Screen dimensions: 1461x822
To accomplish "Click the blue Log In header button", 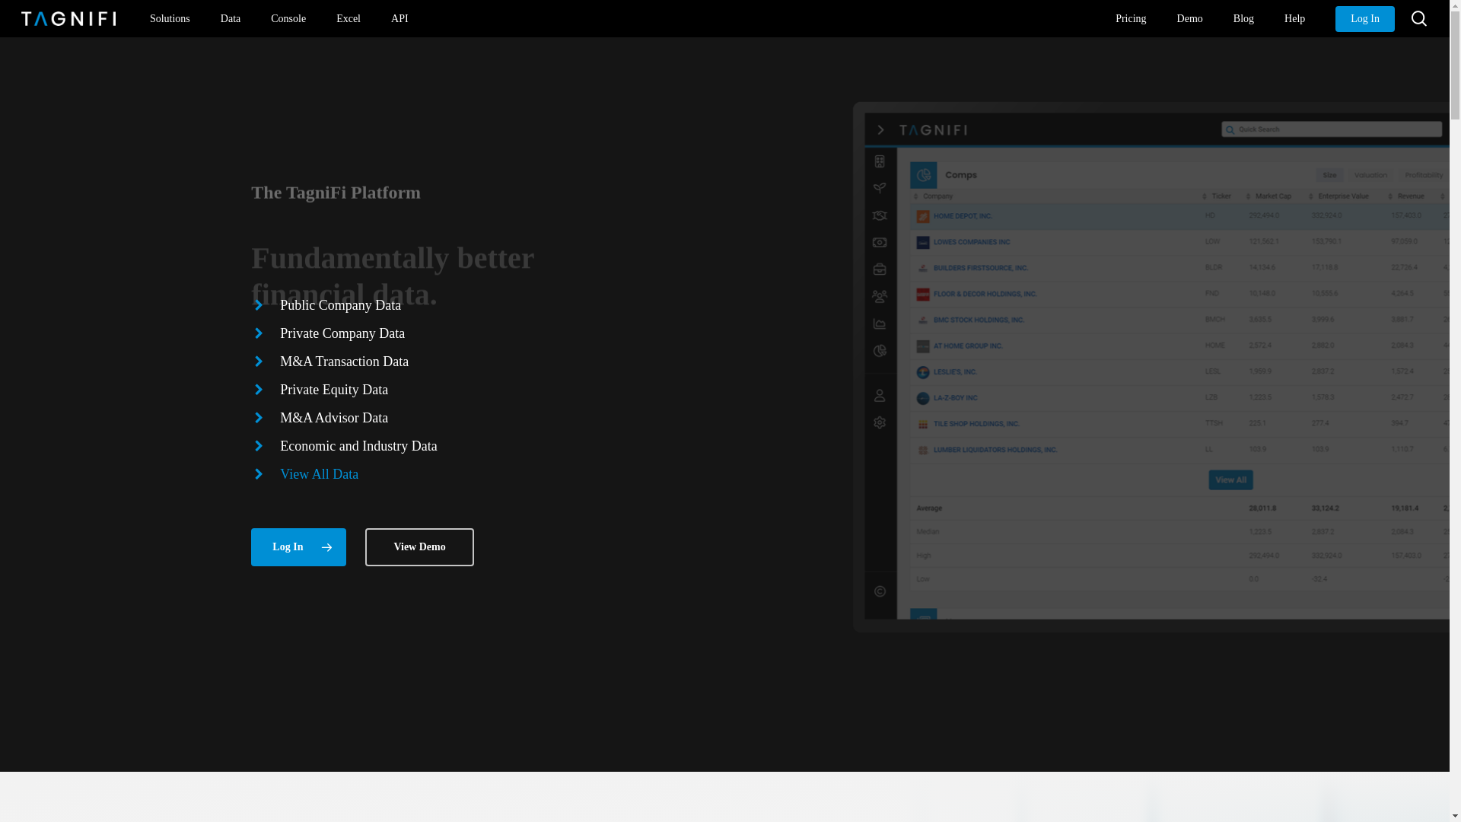I will 1364,19.
